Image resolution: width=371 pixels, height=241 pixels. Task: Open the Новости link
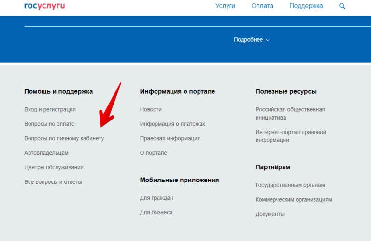151,110
